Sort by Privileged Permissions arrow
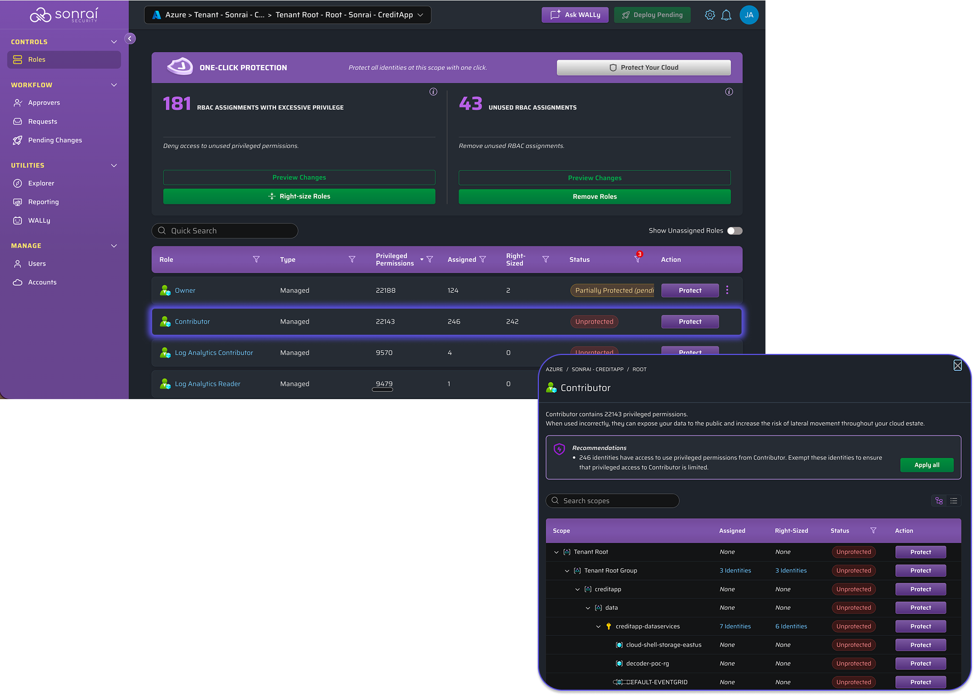974x695 pixels. [422, 259]
